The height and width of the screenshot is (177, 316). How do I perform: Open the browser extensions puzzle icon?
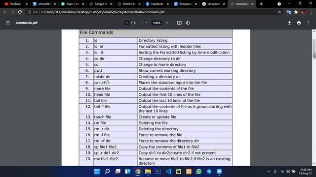(296, 12)
